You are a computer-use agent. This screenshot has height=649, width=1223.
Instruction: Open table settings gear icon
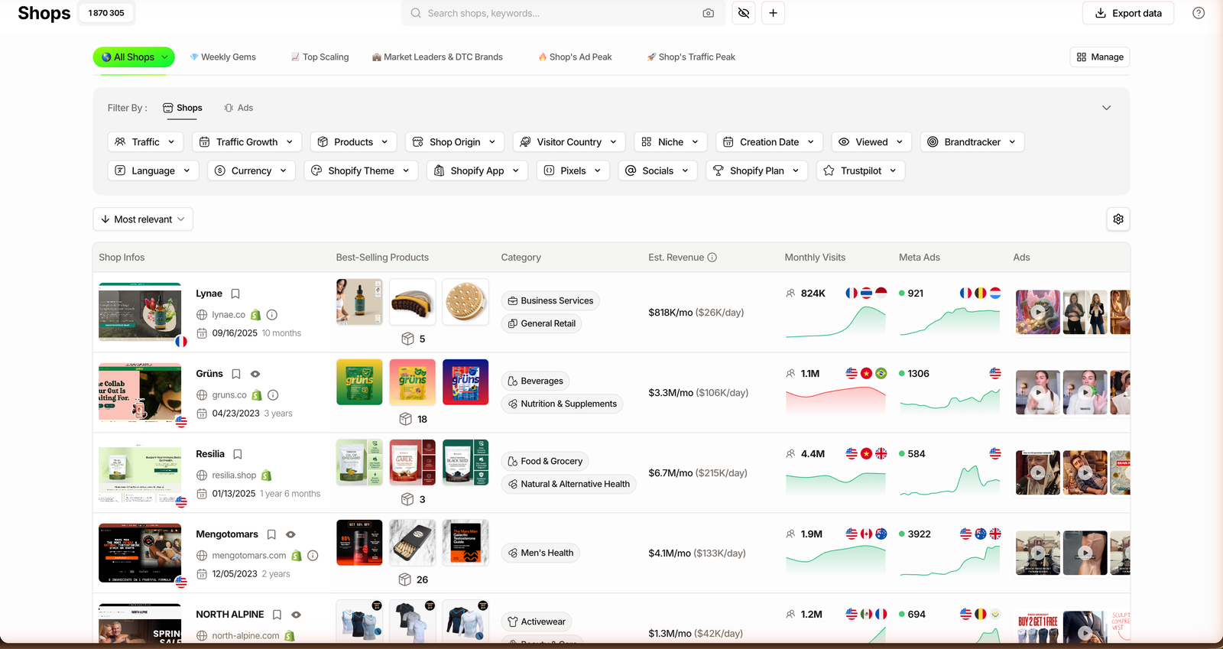(1118, 219)
